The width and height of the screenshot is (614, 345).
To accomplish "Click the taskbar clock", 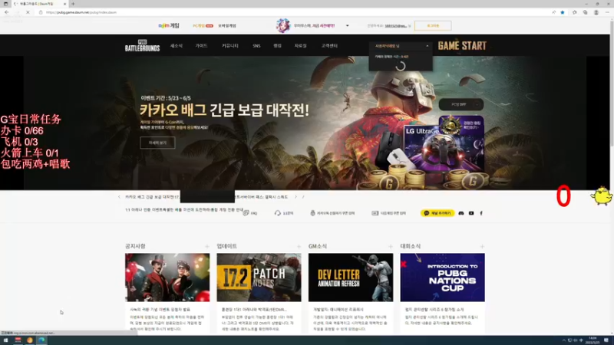I will click(x=593, y=340).
